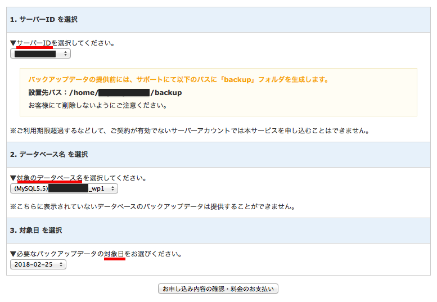The width and height of the screenshot is (437, 302).
Task: Click the red-underlined 対象のデータベース名 text
Action: 49,178
